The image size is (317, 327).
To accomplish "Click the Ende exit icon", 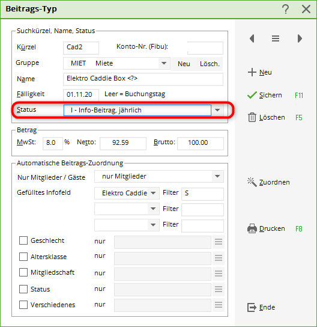I will (x=252, y=307).
